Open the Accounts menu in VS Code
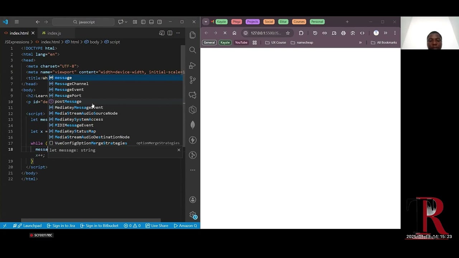 pyautogui.click(x=193, y=200)
